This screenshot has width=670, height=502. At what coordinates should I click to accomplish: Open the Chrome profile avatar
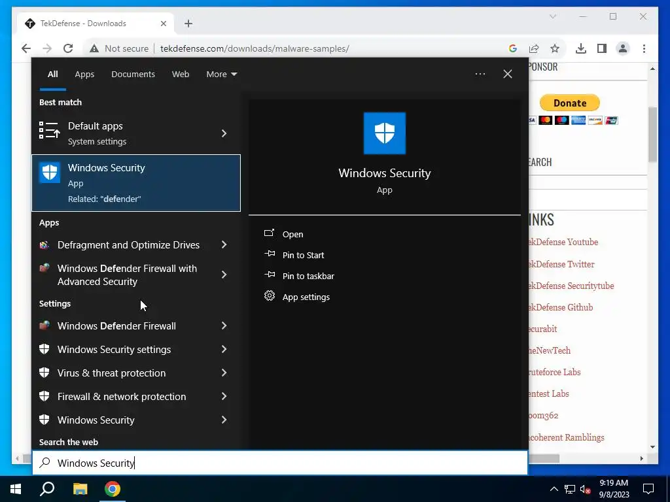(x=623, y=48)
